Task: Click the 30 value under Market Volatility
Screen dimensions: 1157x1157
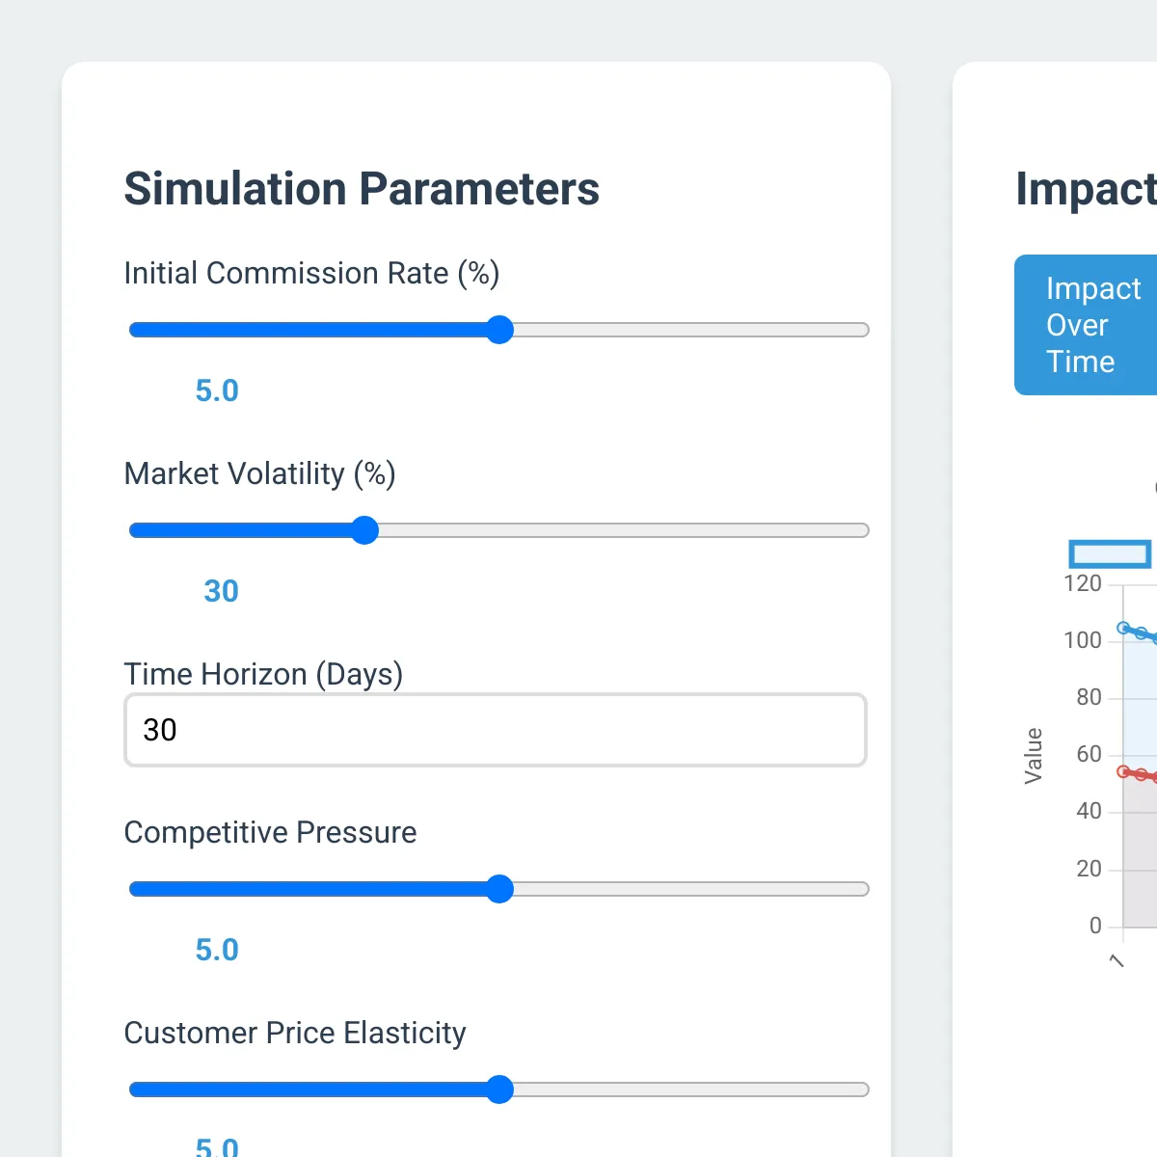Action: (x=221, y=591)
